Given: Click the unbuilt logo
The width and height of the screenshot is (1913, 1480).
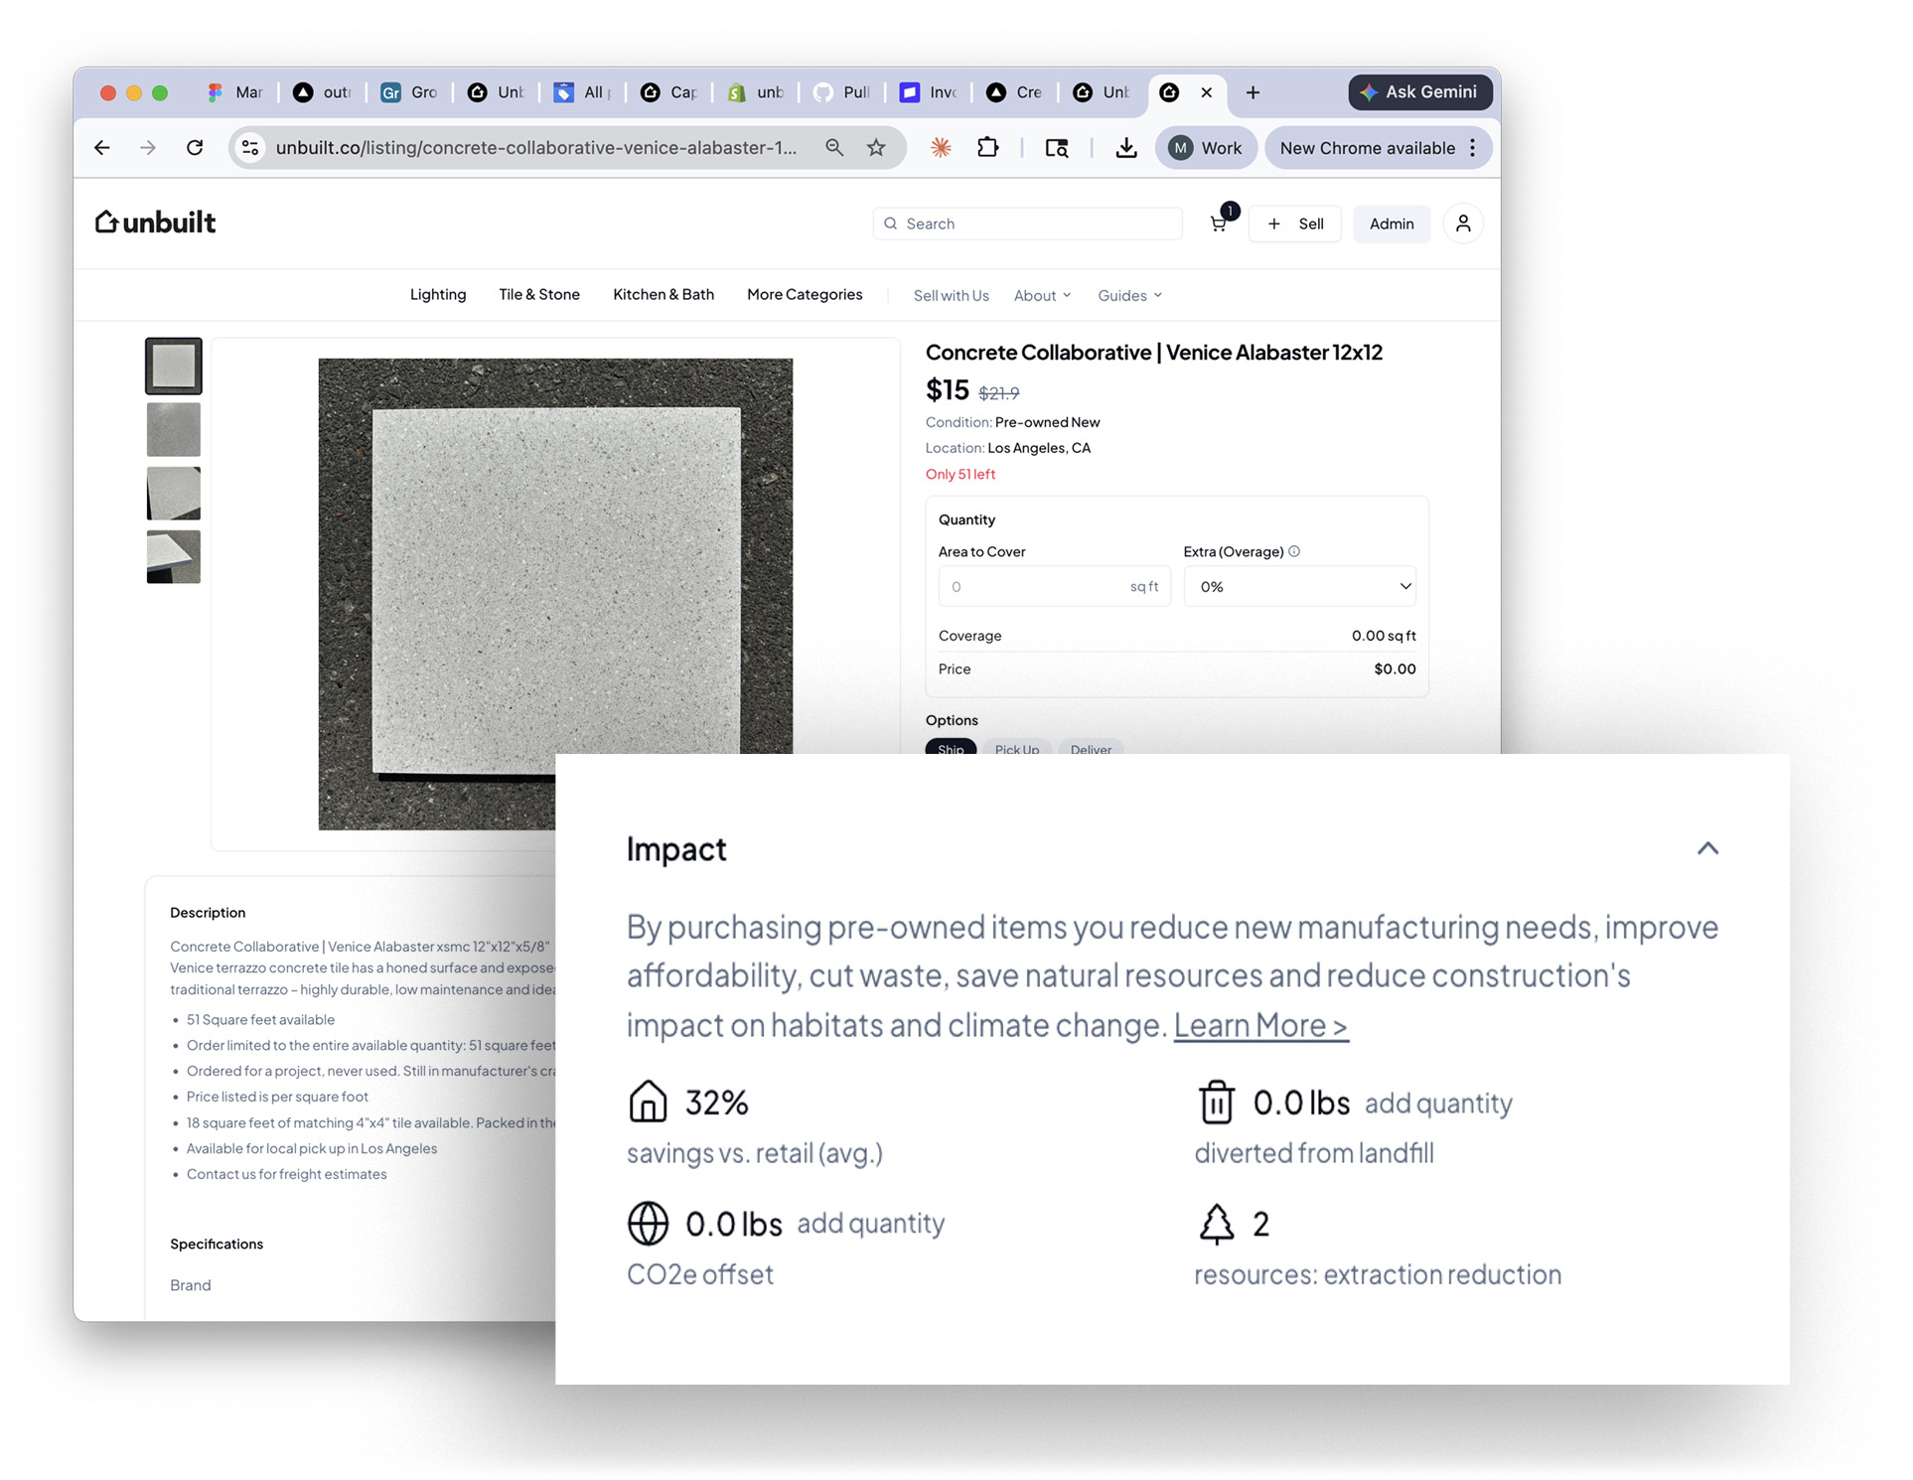Looking at the screenshot, I should (x=155, y=222).
